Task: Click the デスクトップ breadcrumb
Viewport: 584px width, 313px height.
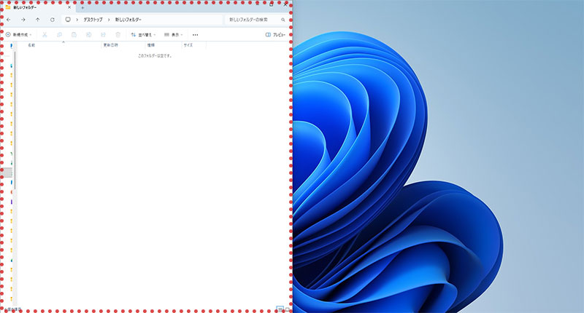Action: pyautogui.click(x=93, y=20)
